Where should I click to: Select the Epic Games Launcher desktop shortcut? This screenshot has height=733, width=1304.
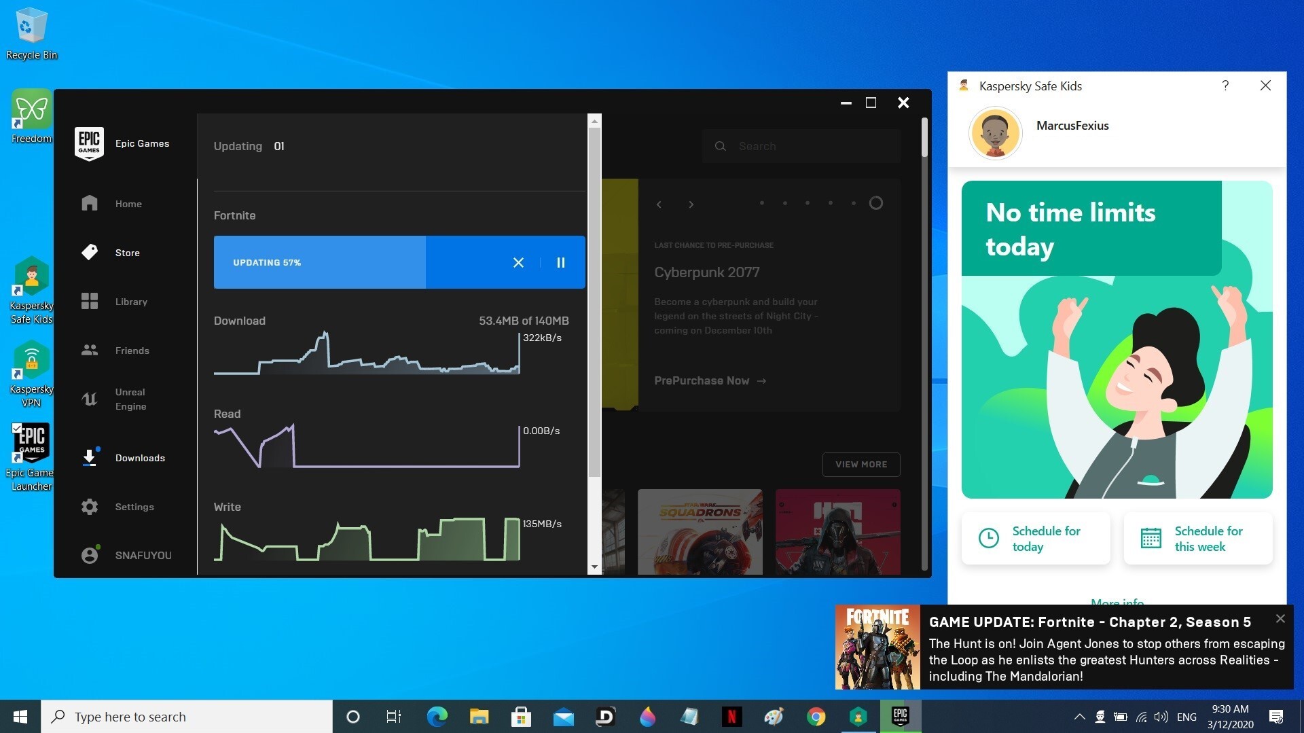(31, 457)
